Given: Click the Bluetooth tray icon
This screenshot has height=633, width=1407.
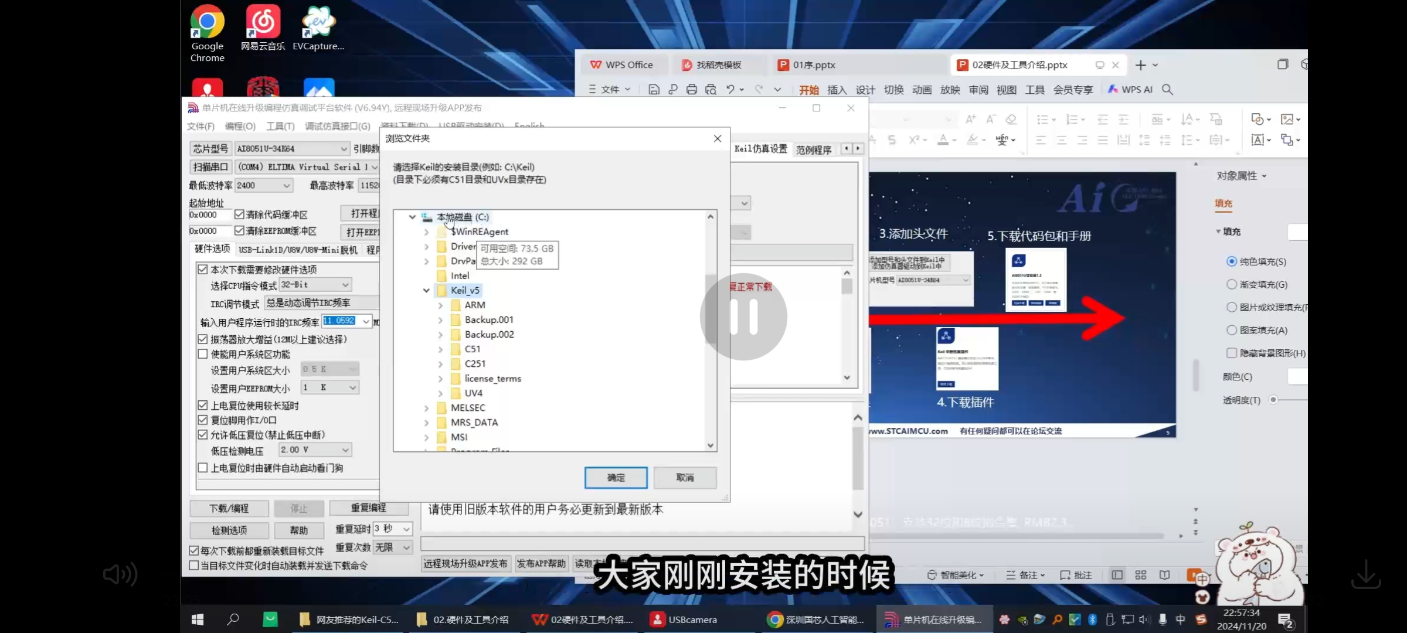Looking at the screenshot, I should point(1092,620).
